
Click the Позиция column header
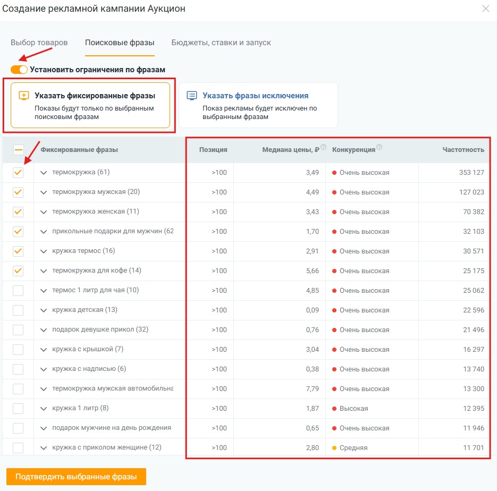click(213, 149)
